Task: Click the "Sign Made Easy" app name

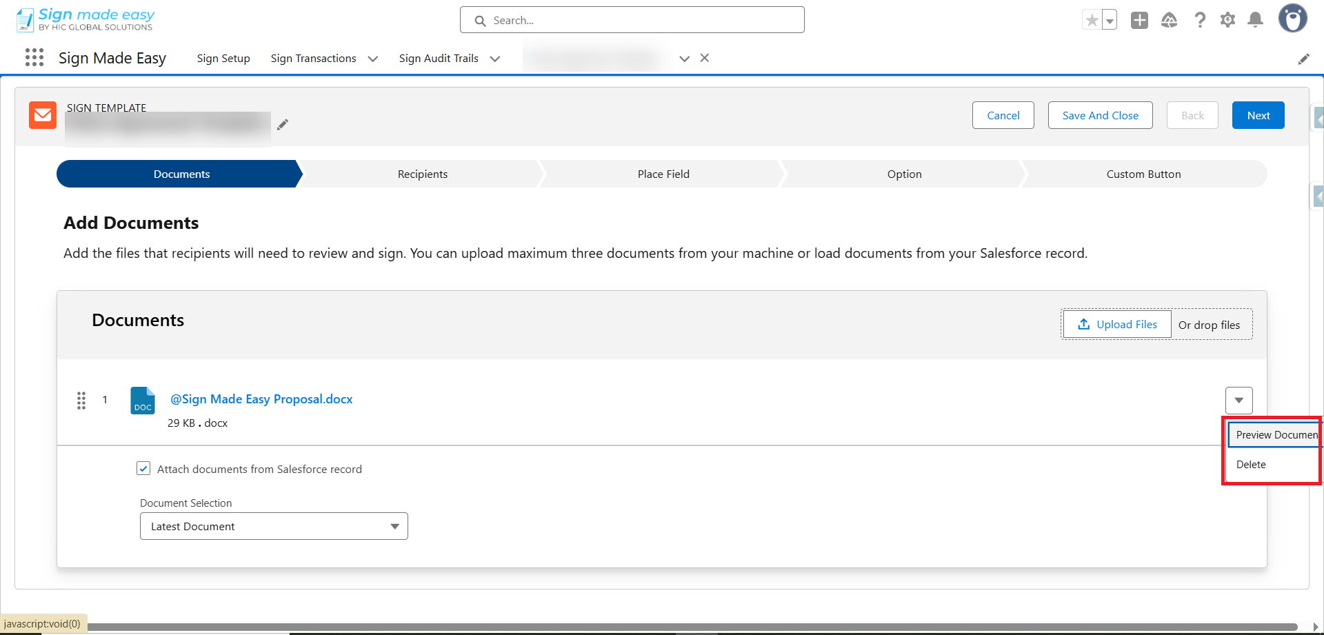Action: 112,58
